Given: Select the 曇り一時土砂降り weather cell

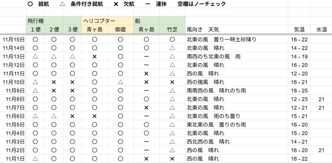Looking at the screenshot, I should 221,40.
